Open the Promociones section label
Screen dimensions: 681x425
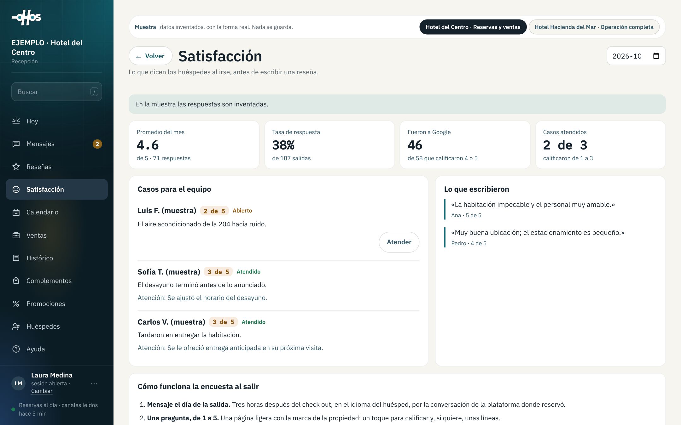point(46,303)
